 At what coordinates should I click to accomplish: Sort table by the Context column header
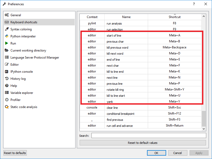92,17
